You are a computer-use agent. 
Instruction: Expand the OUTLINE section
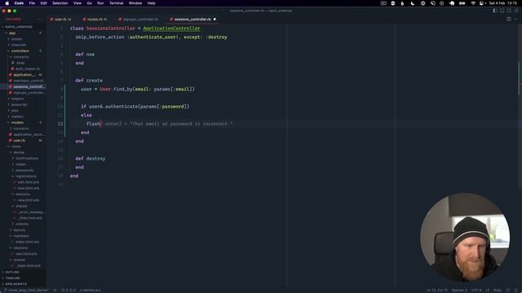coord(12,272)
